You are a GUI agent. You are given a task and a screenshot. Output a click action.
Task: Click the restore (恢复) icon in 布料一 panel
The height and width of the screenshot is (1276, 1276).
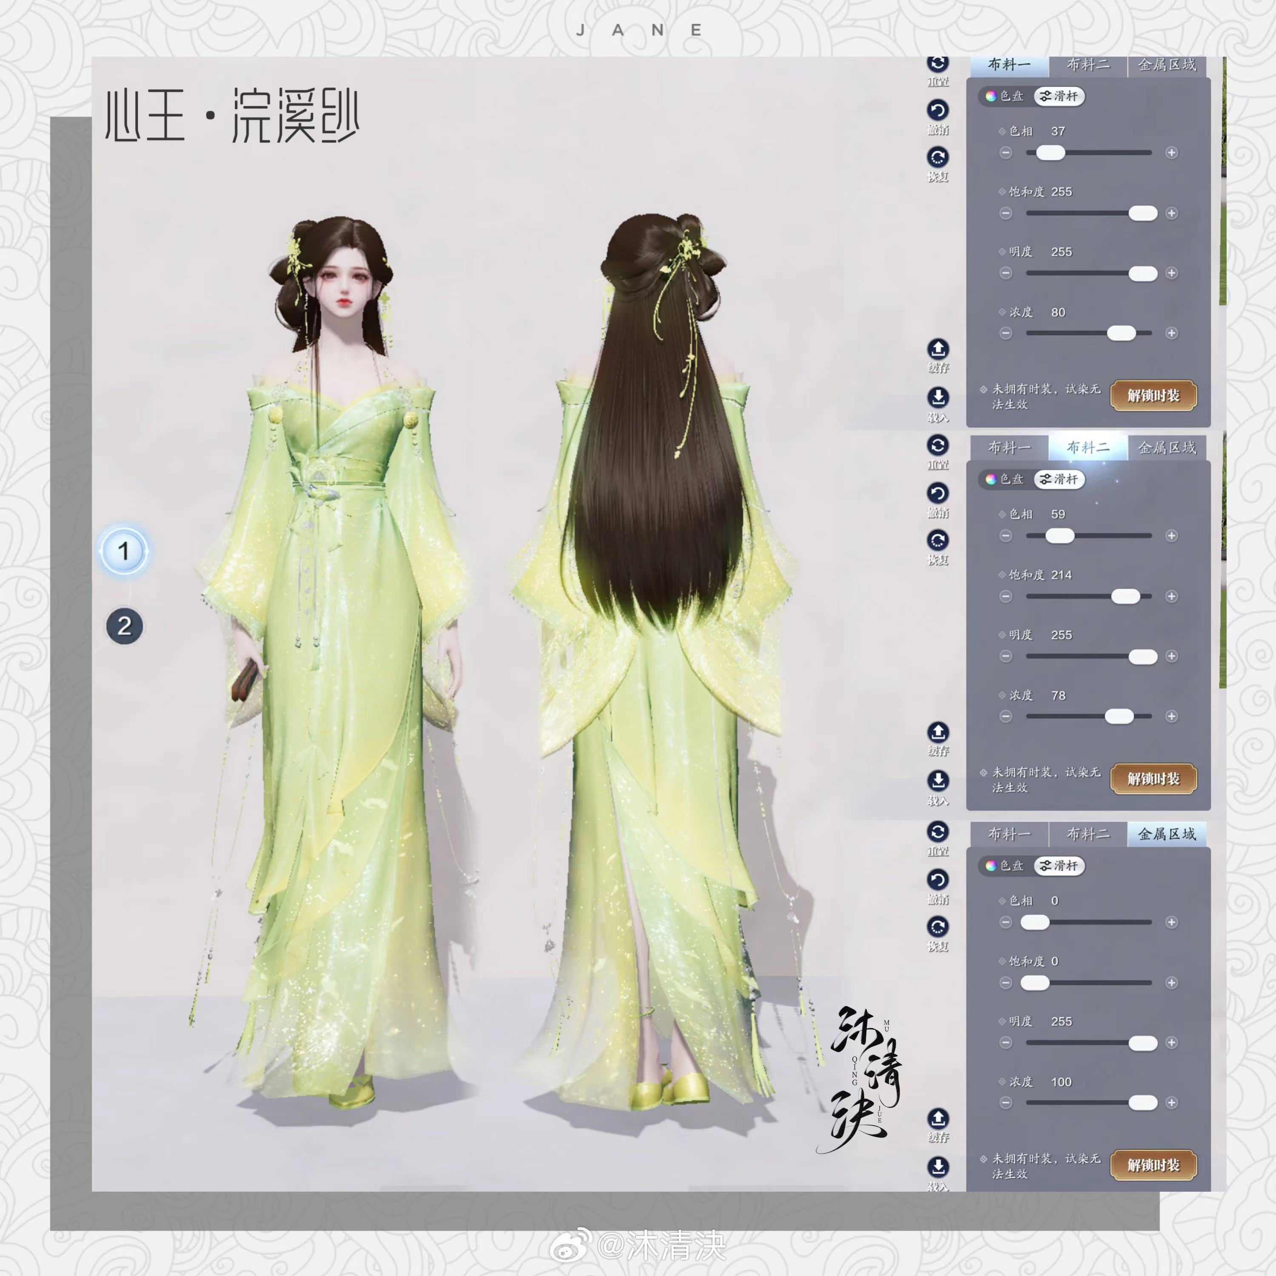[938, 157]
